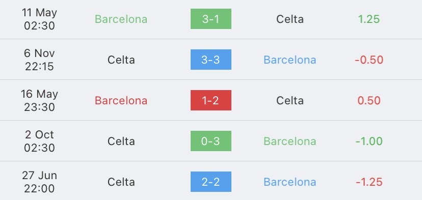This screenshot has width=422, height=200.
Task: Open the 3-1 score badge
Action: pos(210,19)
